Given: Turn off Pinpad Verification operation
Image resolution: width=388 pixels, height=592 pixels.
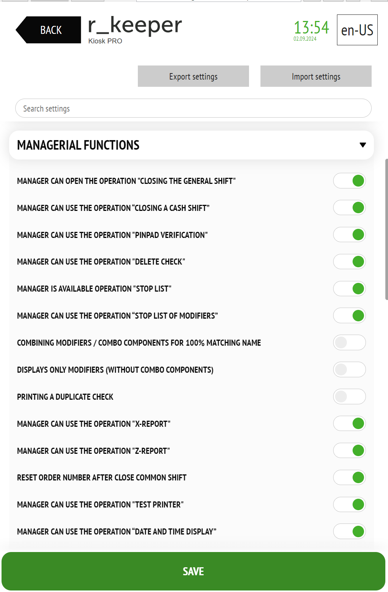Looking at the screenshot, I should coord(350,235).
